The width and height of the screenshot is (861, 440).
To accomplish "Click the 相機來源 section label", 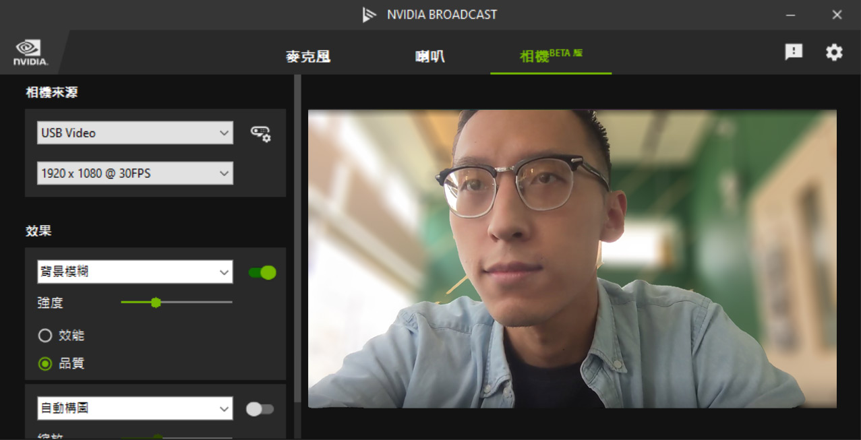I will (51, 92).
